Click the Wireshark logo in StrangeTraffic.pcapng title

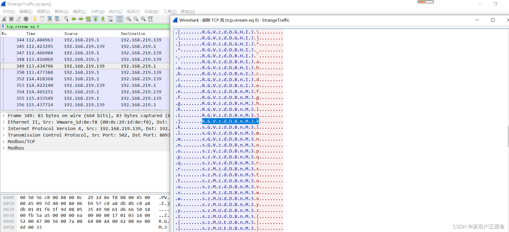pyautogui.click(x=3, y=4)
